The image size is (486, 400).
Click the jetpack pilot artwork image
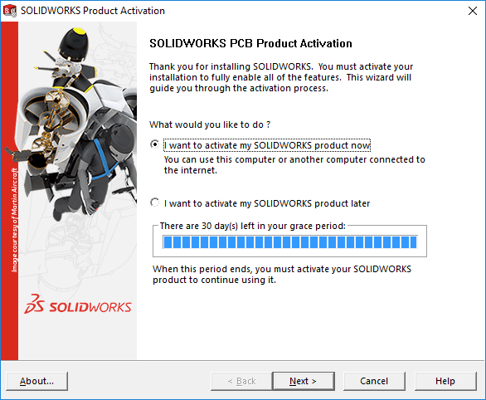pyautogui.click(x=77, y=124)
